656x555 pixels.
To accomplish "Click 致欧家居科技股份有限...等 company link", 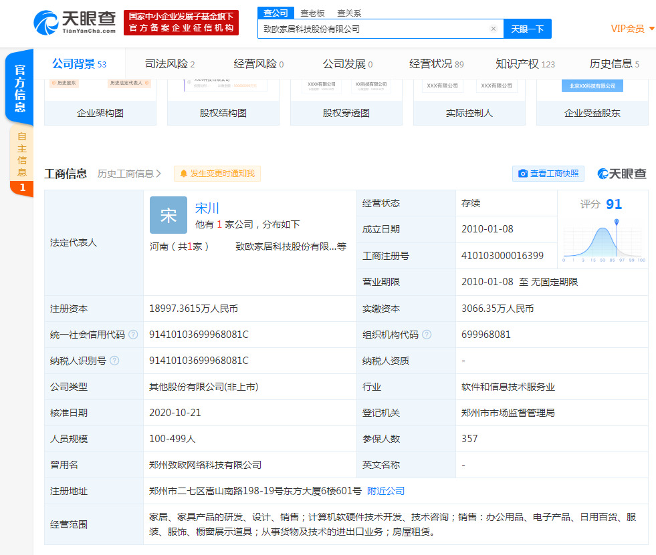I will [291, 246].
